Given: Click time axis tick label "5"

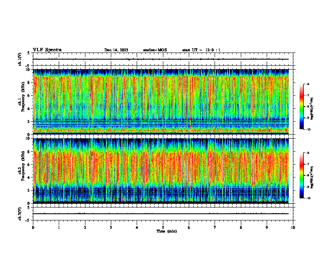Looking at the screenshot, I should click(163, 227).
